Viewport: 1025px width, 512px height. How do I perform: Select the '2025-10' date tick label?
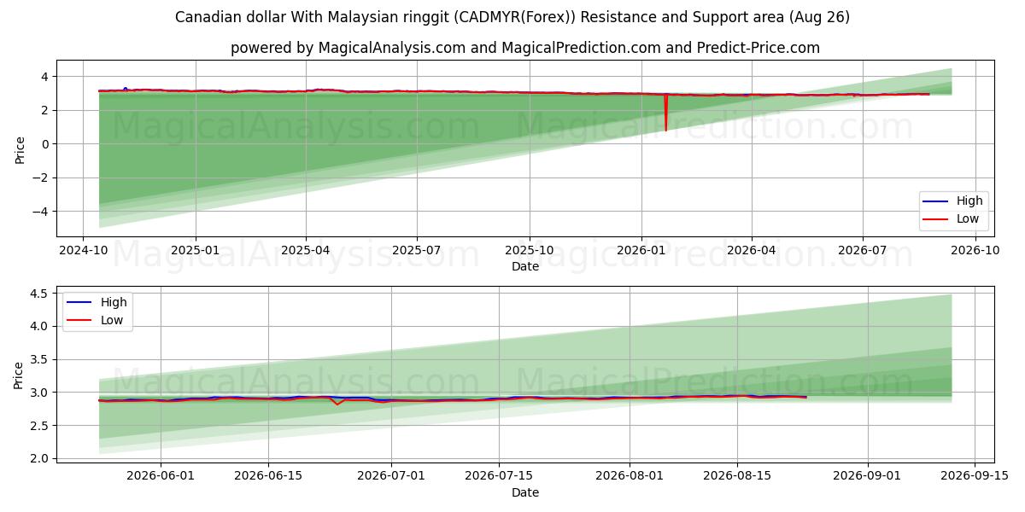(530, 251)
